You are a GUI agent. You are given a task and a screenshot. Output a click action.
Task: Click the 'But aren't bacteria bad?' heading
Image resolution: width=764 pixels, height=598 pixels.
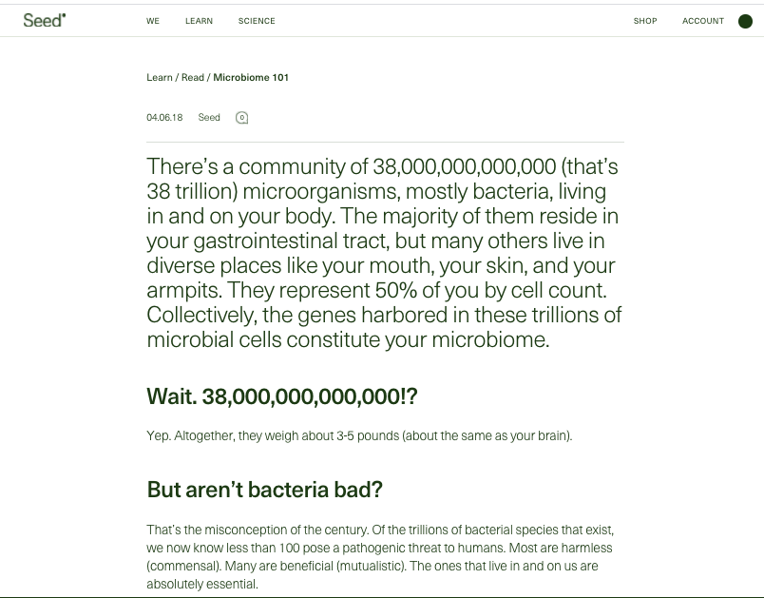[x=264, y=490]
